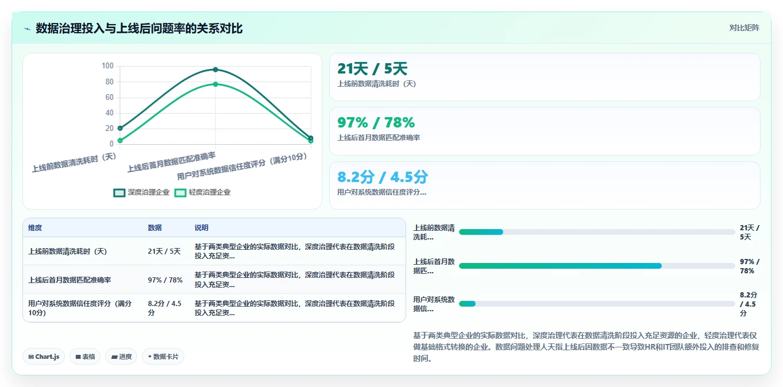Click the 上线后首月数据匹配 progress bar
783x387 pixels.
[597, 266]
